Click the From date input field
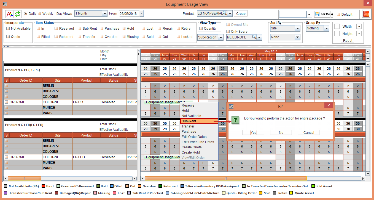 click(x=129, y=13)
